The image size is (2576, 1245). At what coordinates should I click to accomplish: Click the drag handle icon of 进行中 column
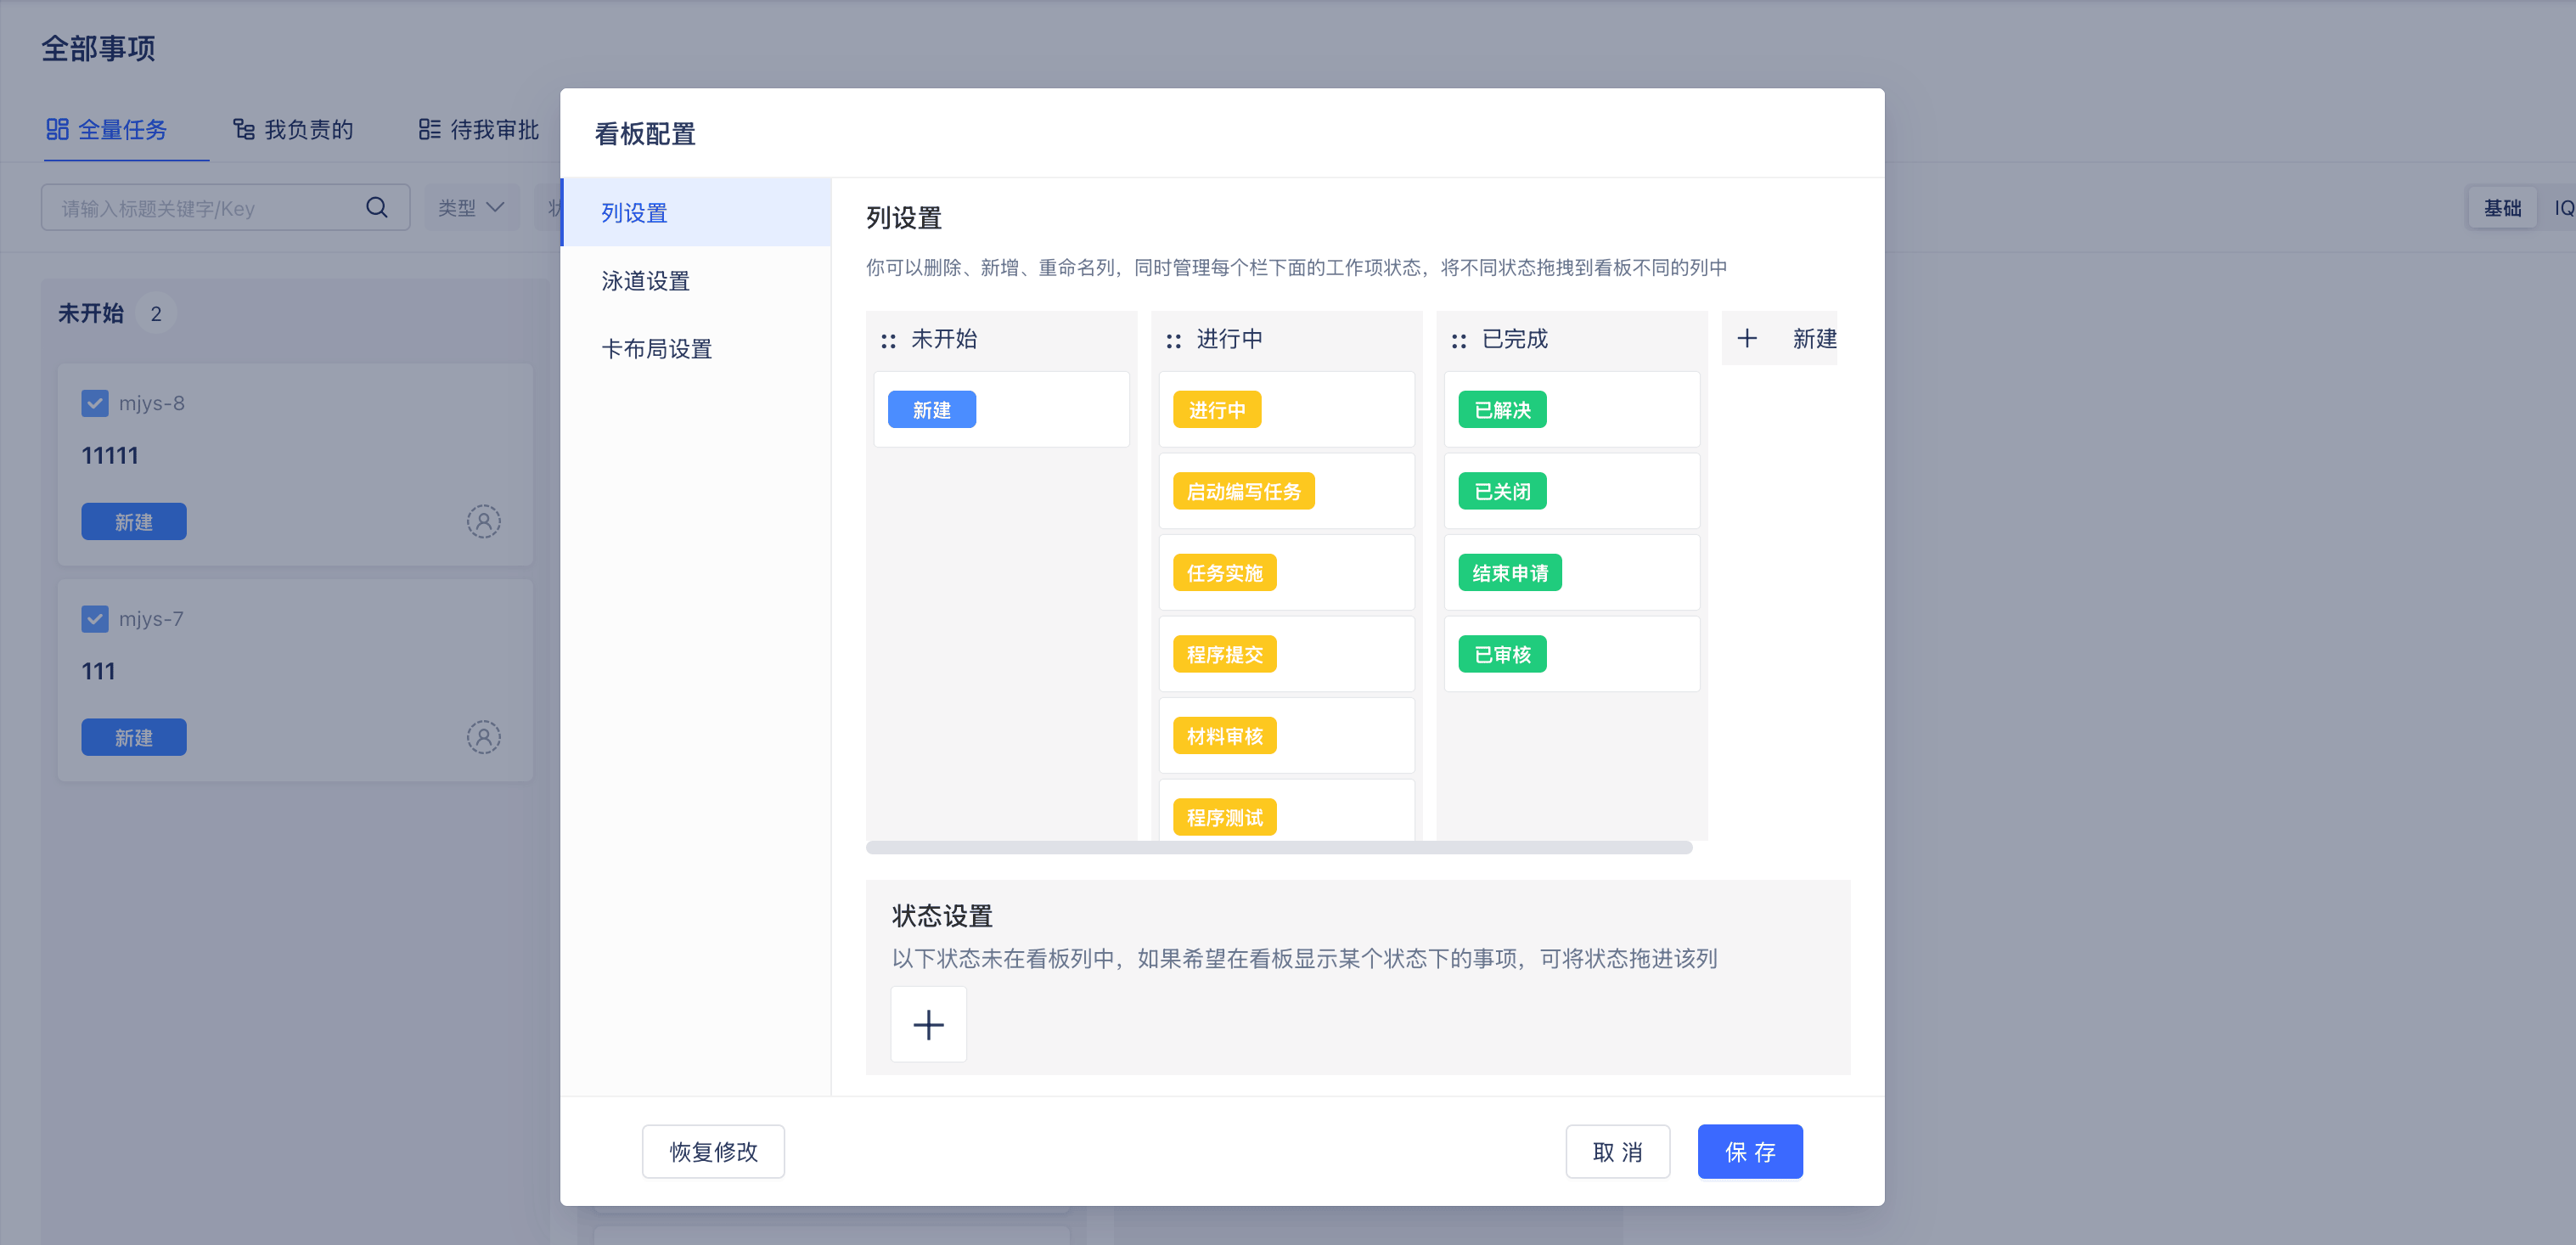tap(1173, 341)
